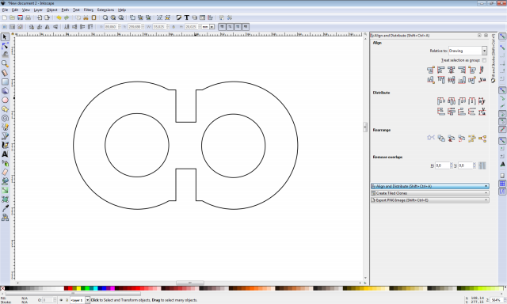Choose the Rectangle drawing tool
This screenshot has height=304, width=507.
[5, 82]
